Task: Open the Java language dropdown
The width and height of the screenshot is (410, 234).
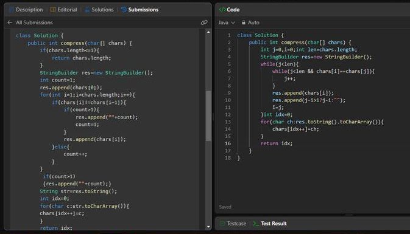Action: click(227, 22)
